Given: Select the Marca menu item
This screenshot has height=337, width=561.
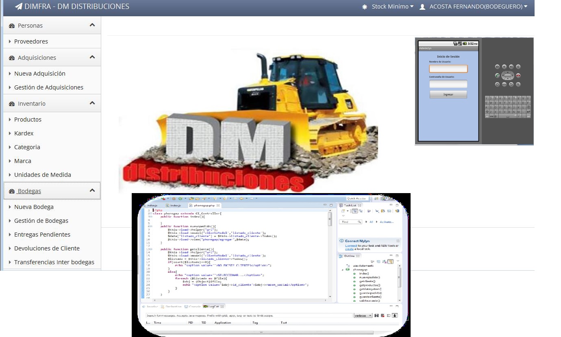Looking at the screenshot, I should tap(23, 161).
